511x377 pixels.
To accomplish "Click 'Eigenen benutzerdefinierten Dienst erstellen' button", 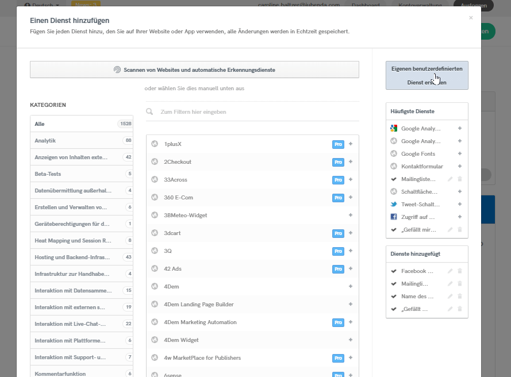I will coord(427,75).
